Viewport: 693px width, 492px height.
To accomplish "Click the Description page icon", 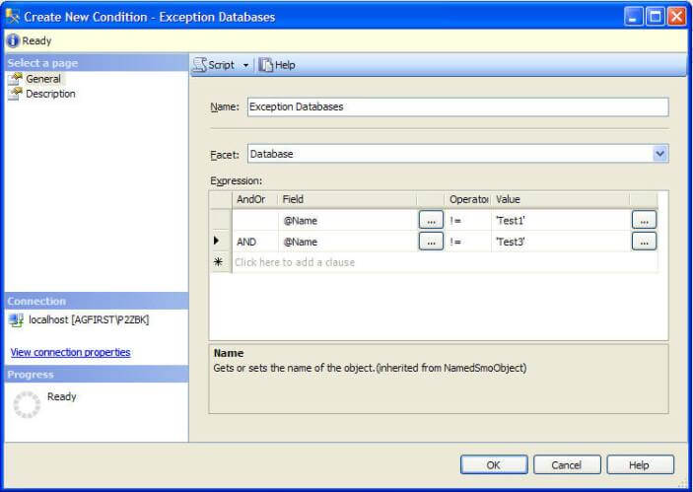I will point(15,94).
